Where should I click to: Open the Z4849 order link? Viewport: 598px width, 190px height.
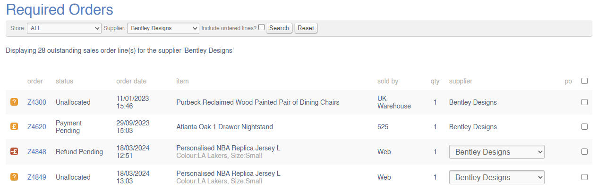point(37,177)
